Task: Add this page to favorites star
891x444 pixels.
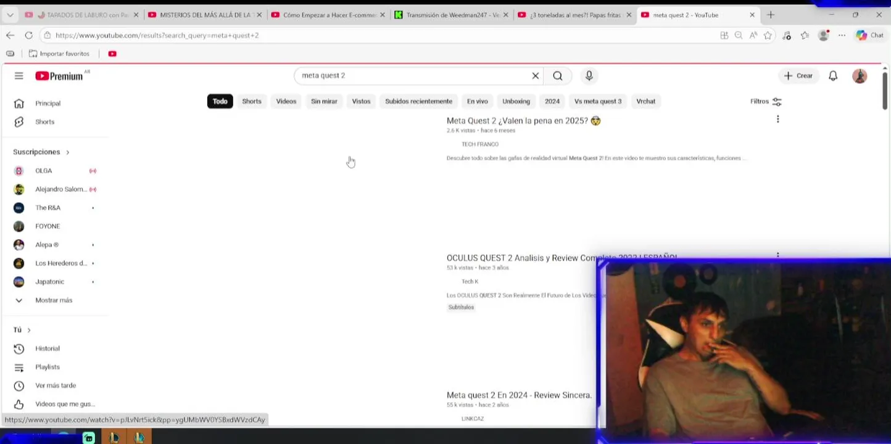Action: [768, 35]
